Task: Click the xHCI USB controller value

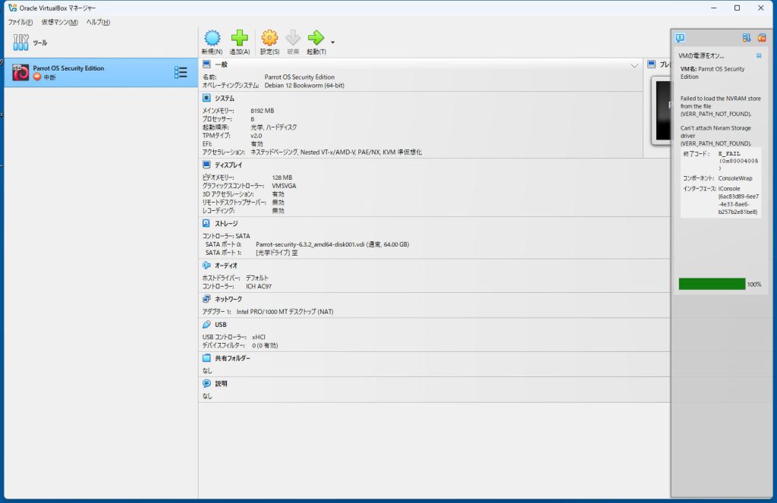Action: click(x=259, y=337)
